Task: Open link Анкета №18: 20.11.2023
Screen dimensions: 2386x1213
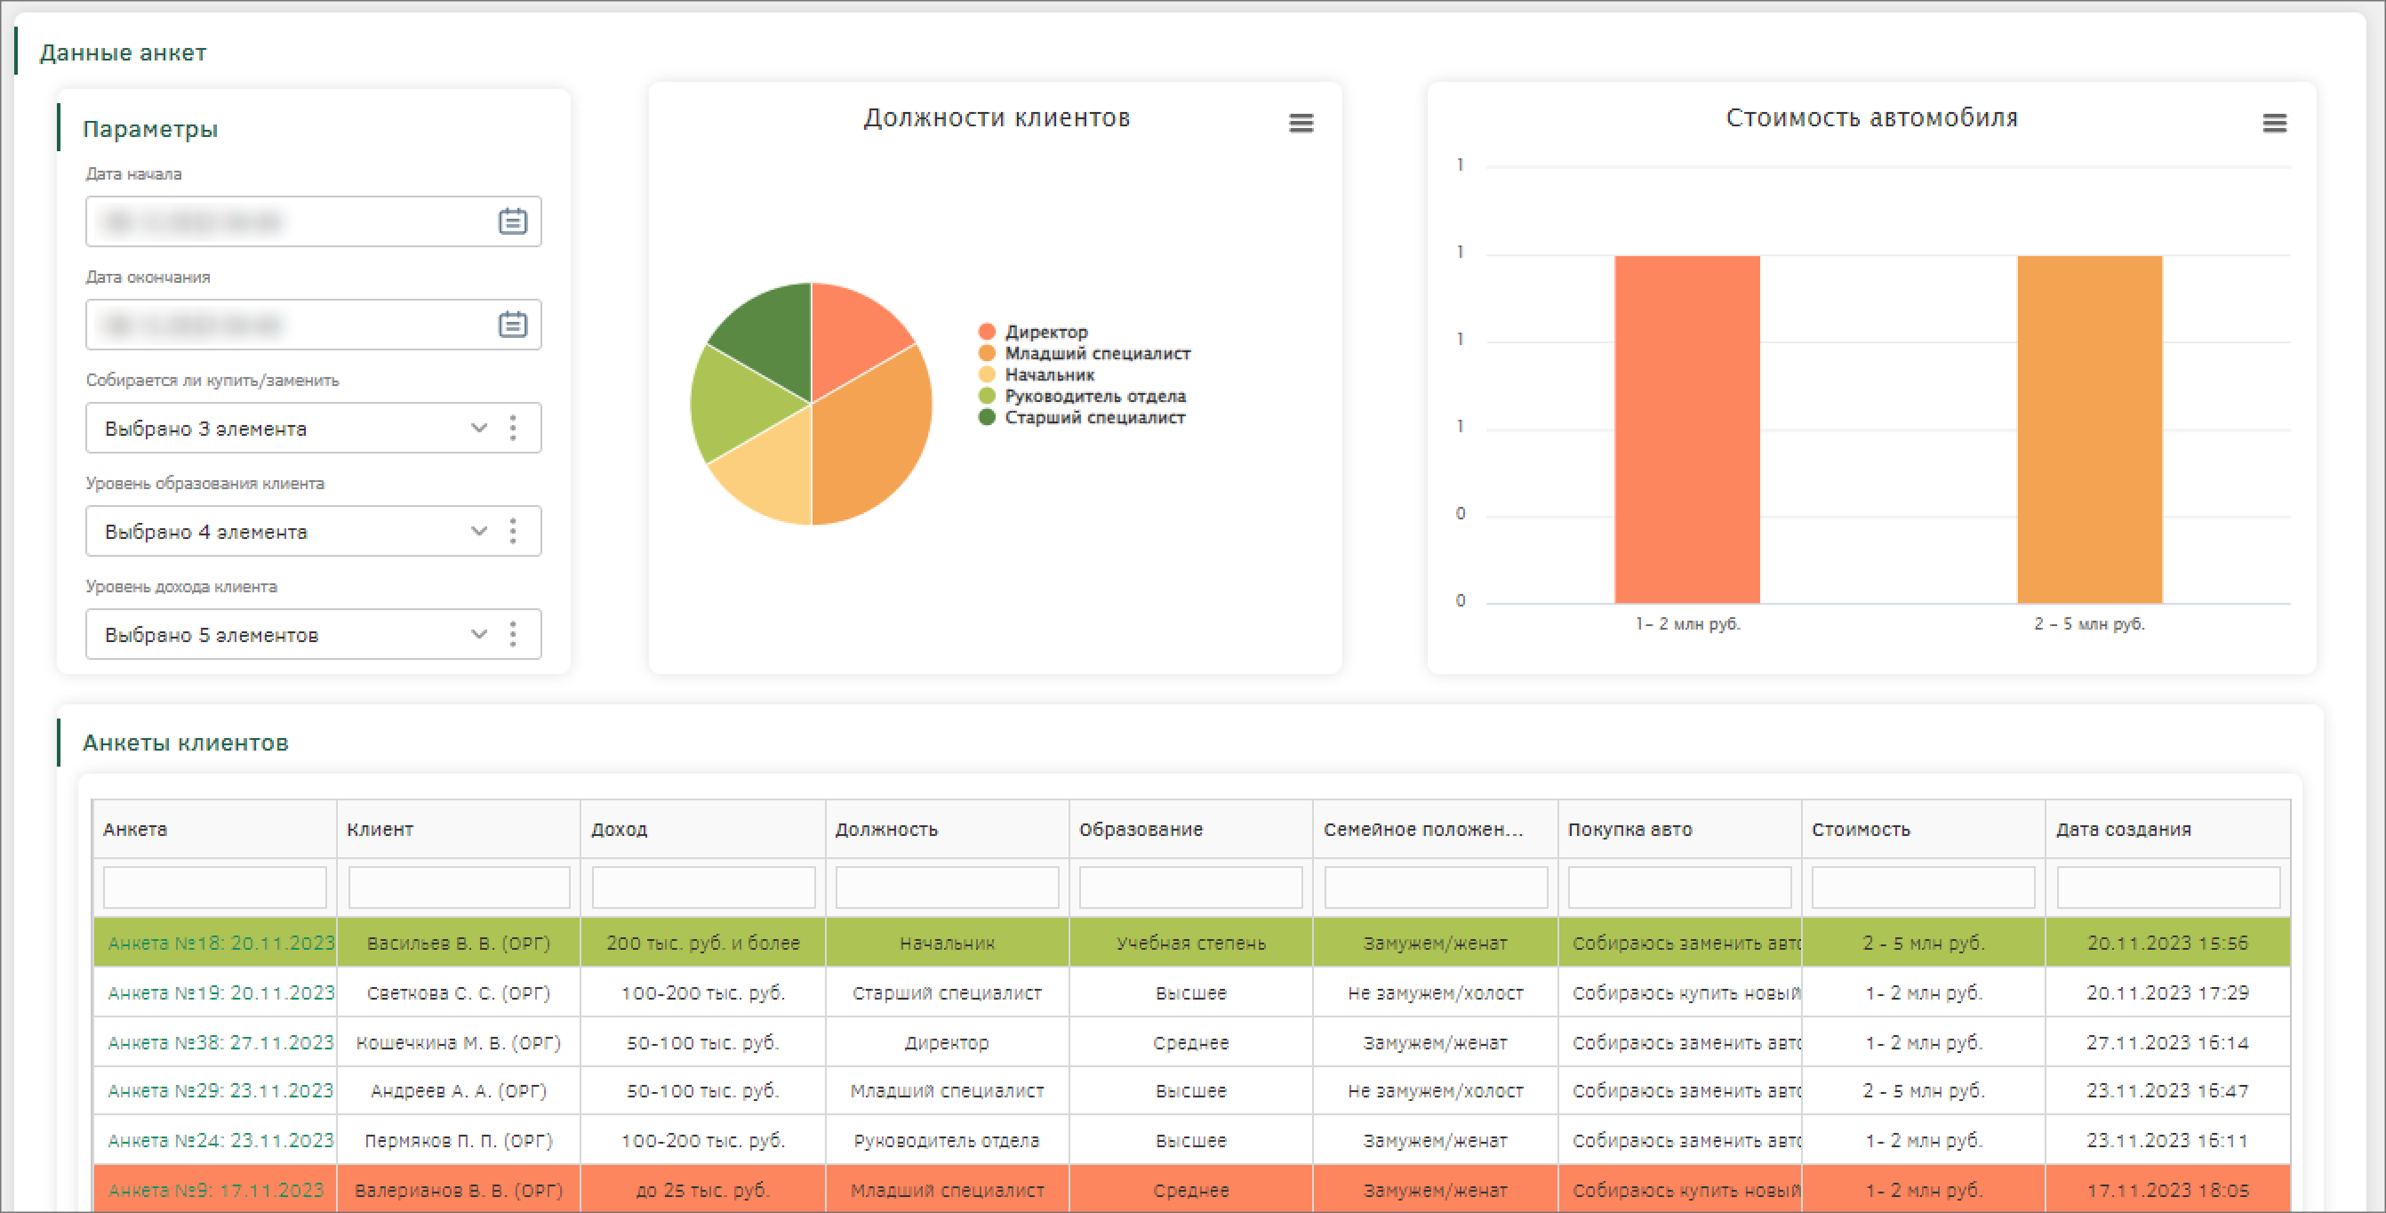Action: point(220,944)
